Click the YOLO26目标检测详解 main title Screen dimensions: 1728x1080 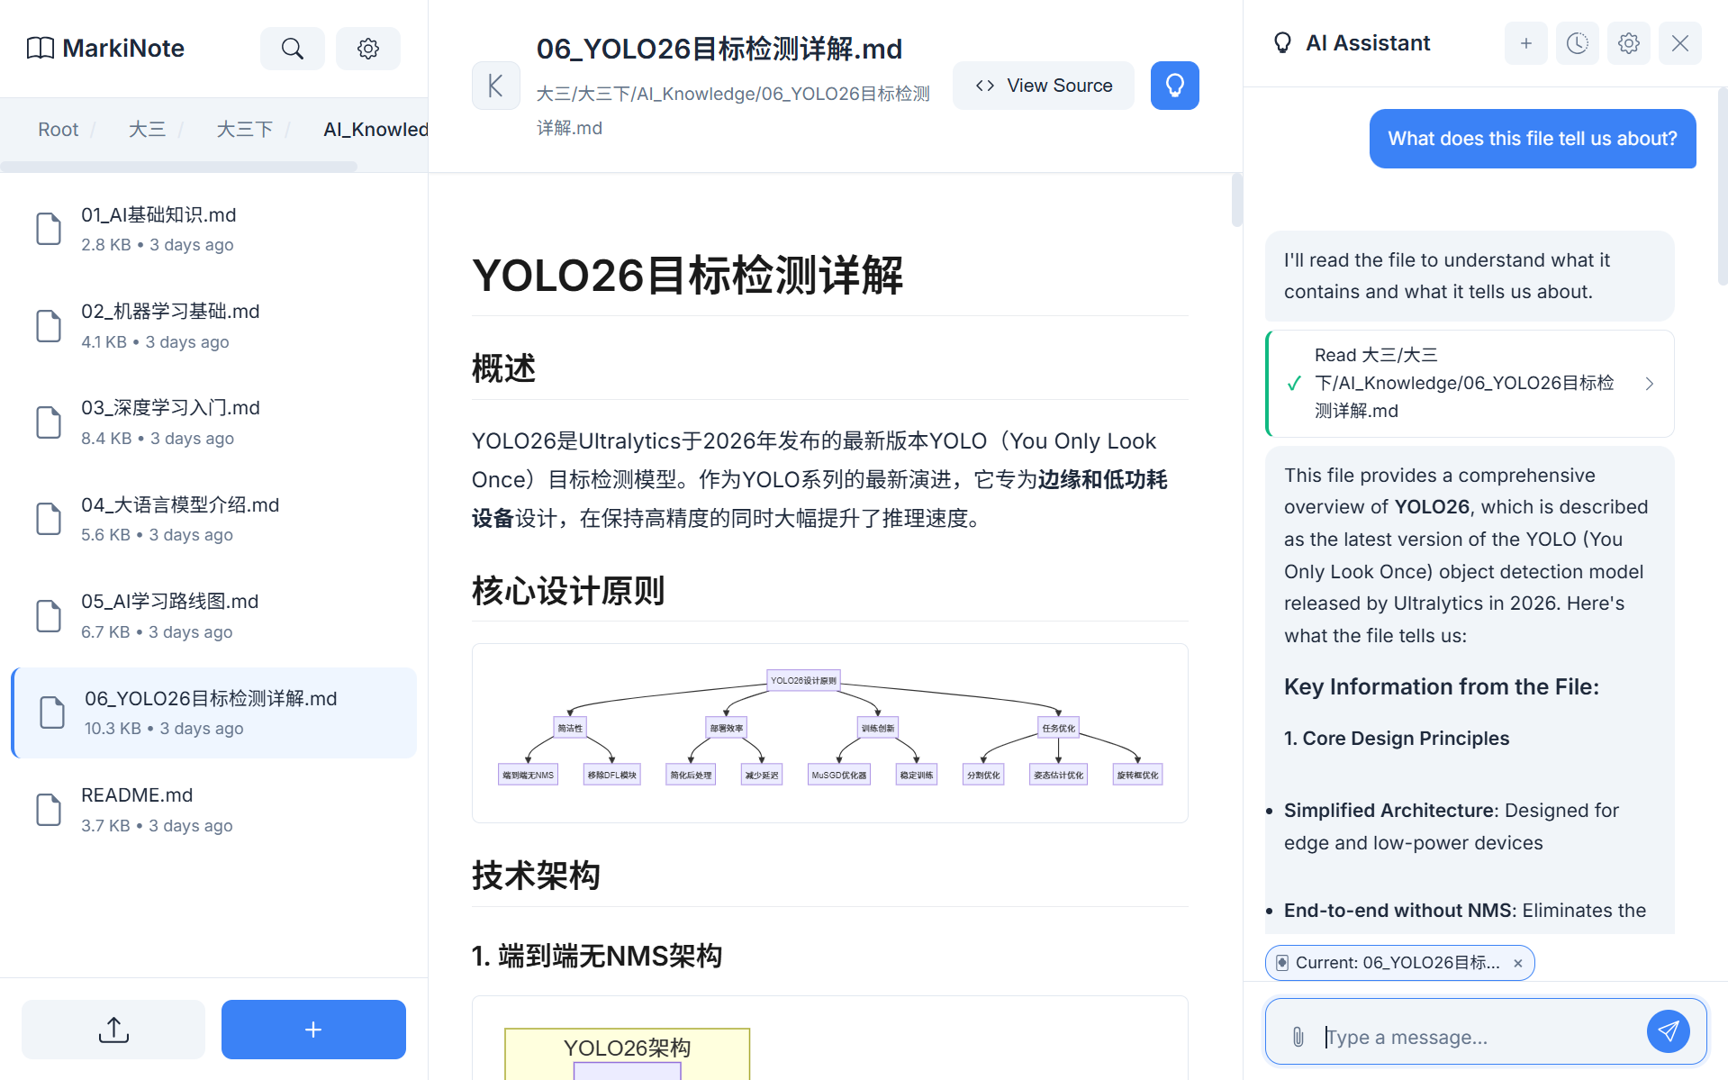pos(687,276)
